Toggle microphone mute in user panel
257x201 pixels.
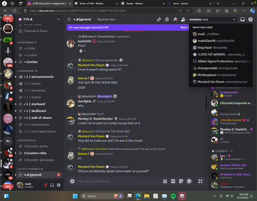point(46,185)
